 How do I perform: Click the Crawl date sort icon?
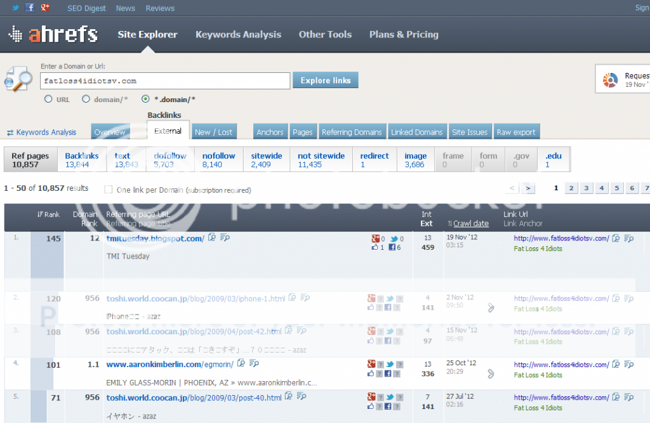(x=450, y=224)
